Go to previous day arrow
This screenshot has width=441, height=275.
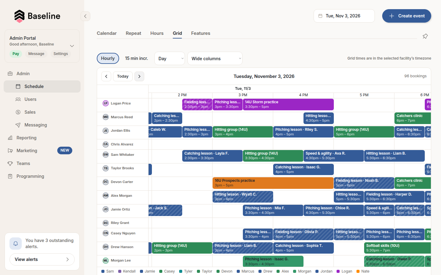tap(106, 76)
